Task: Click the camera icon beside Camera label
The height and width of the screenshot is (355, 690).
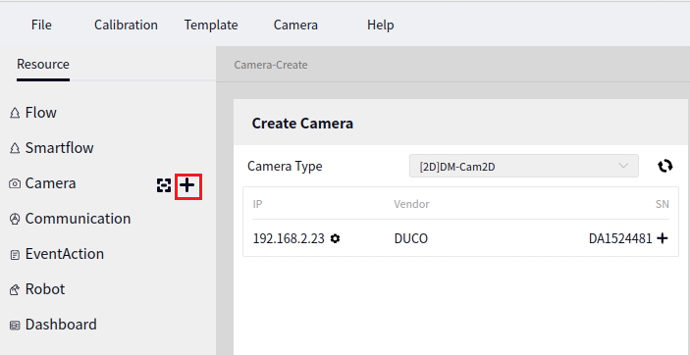Action: 15,183
